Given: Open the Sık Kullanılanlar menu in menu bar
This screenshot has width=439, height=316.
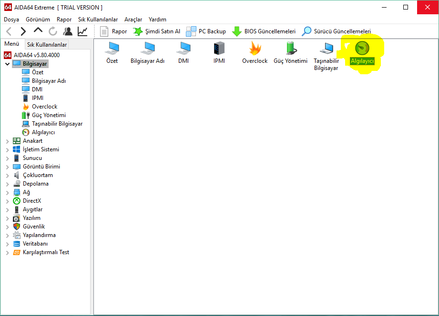Looking at the screenshot, I should click(x=98, y=20).
